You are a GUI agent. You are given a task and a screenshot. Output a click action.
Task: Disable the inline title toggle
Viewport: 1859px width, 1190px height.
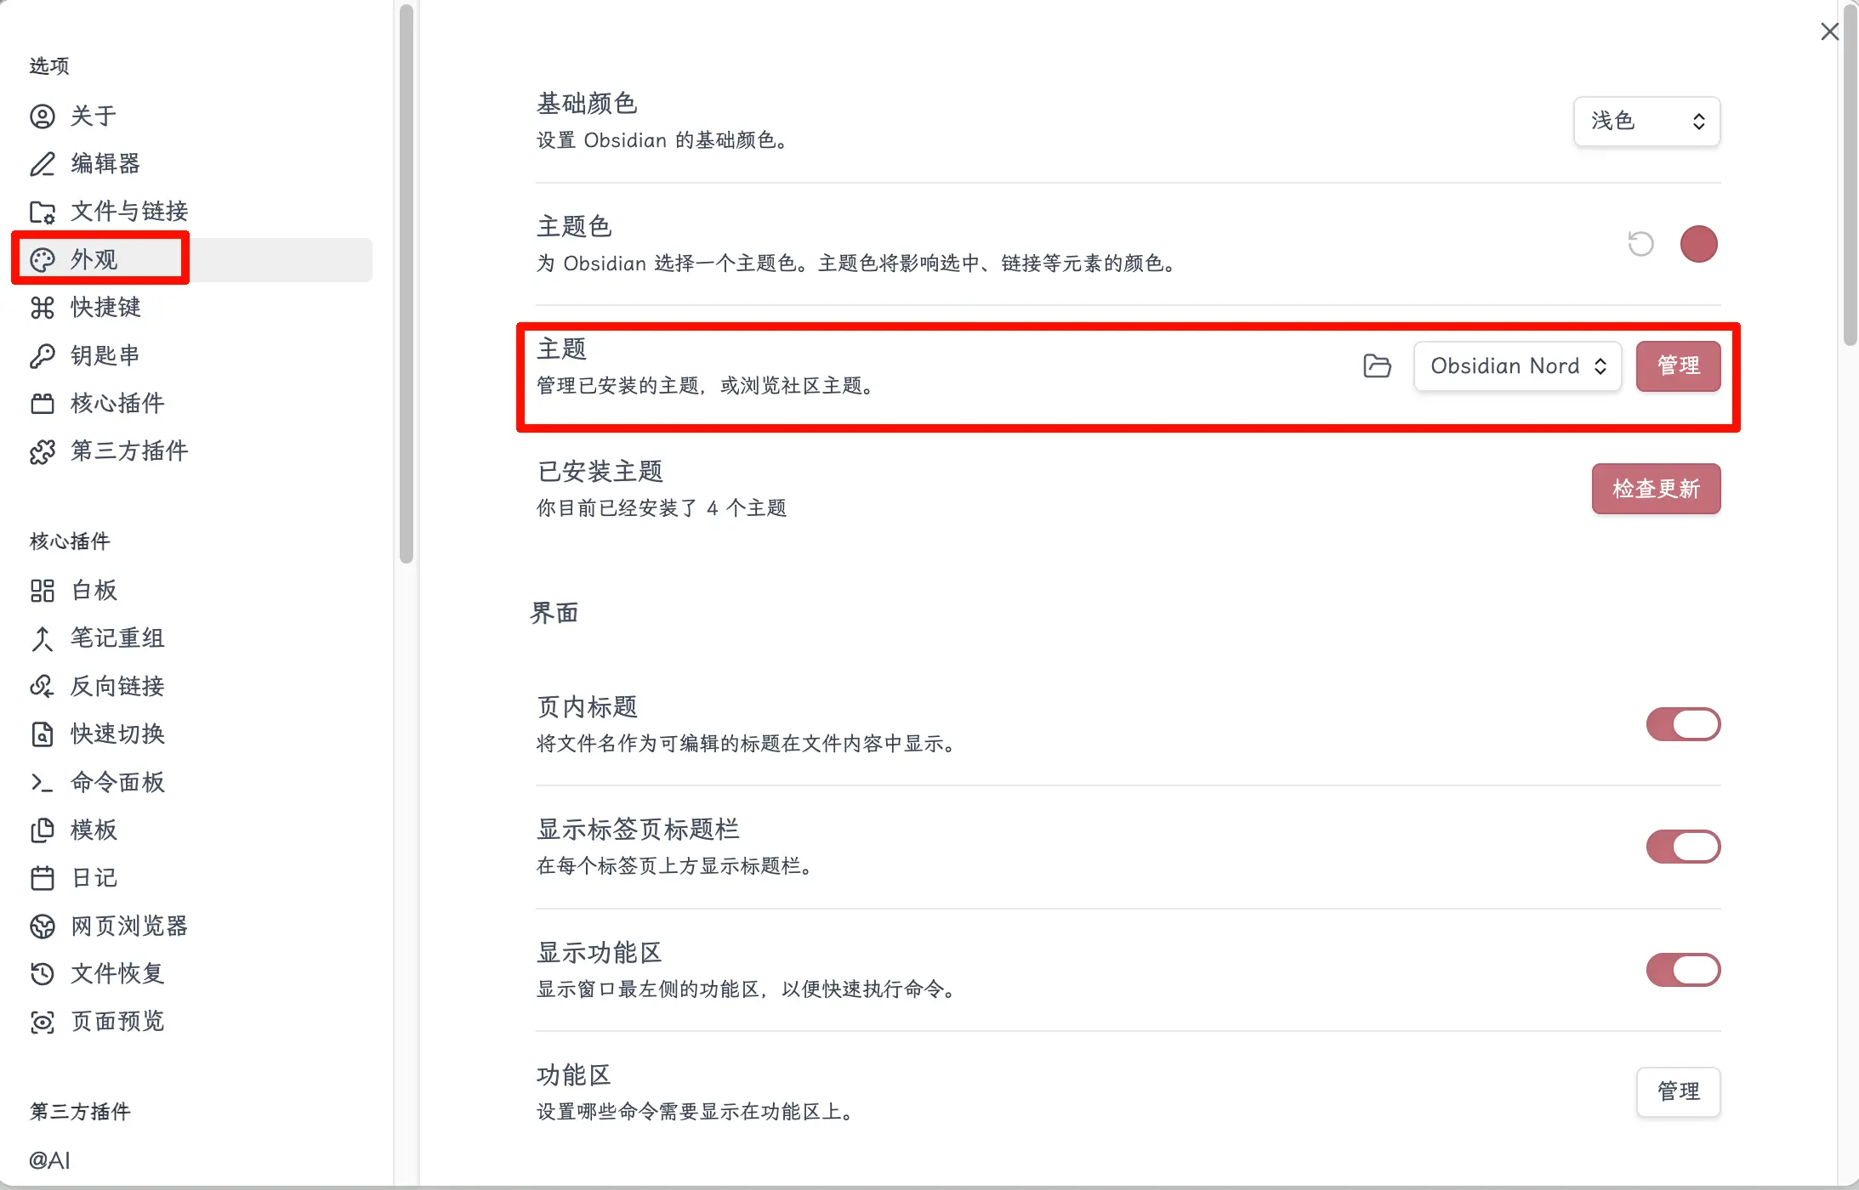pos(1683,724)
